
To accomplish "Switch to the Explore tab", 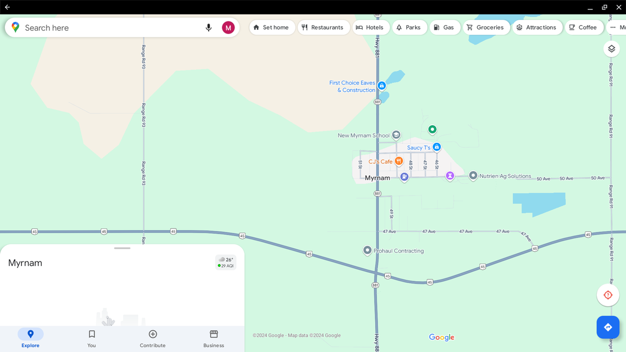I will point(30,338).
